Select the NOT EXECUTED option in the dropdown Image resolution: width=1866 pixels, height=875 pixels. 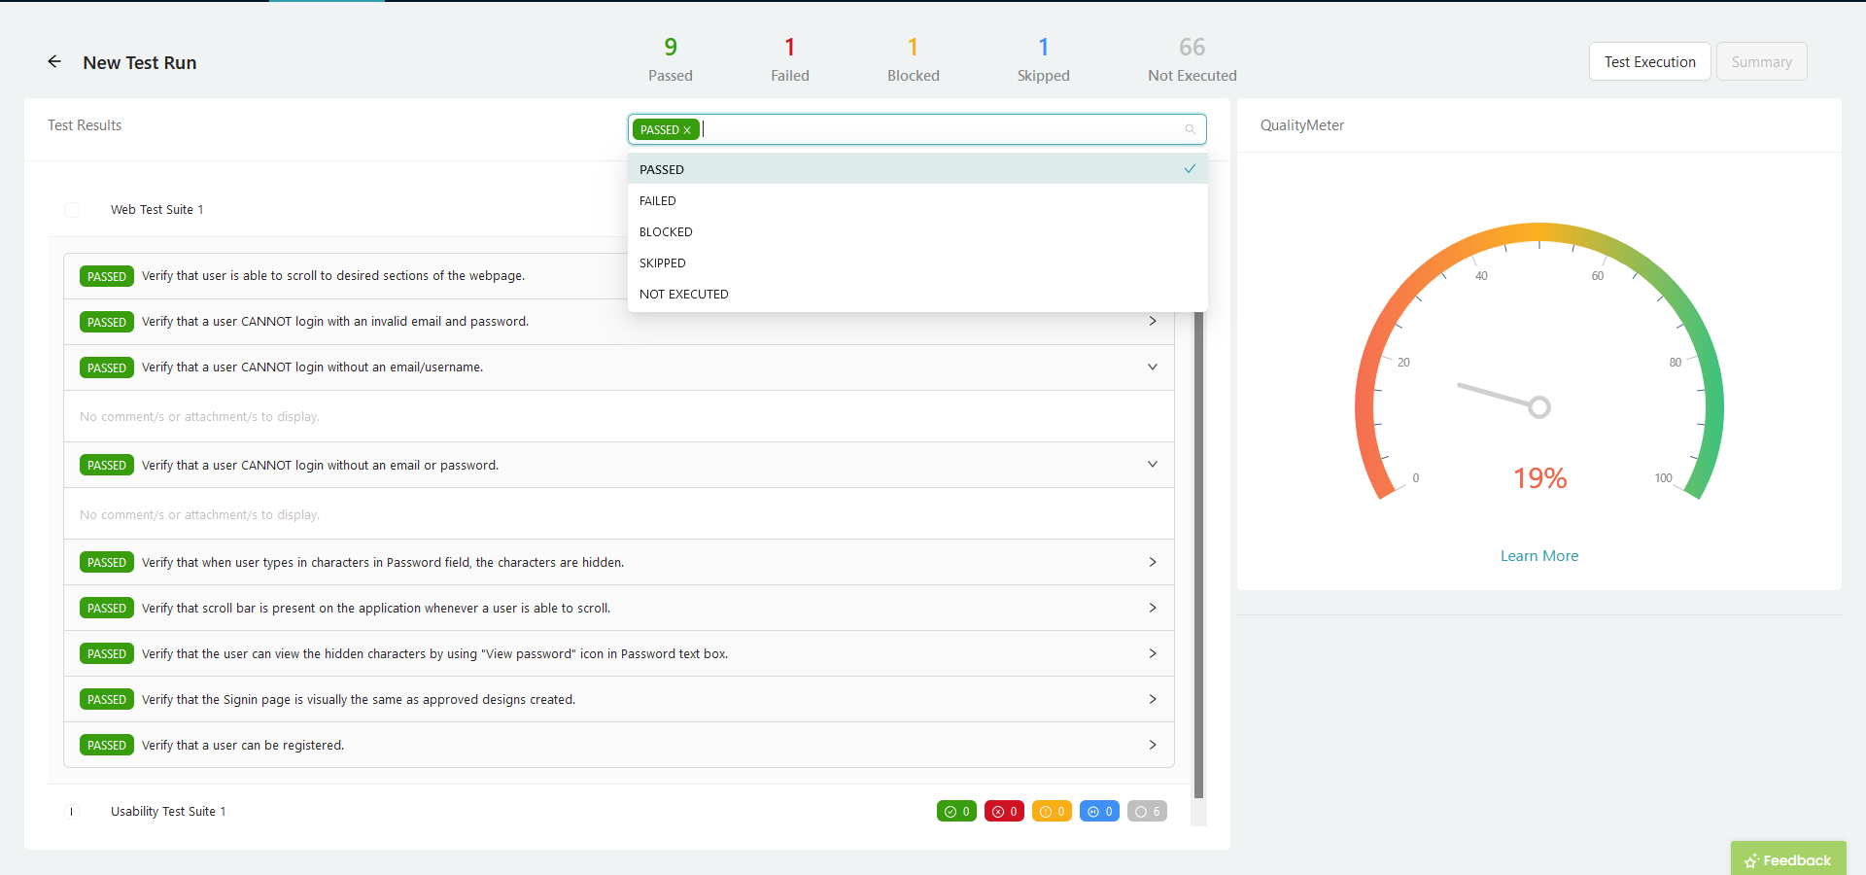point(917,294)
